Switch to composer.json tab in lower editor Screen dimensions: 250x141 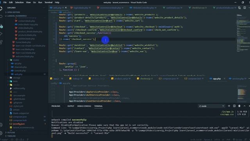point(169,79)
